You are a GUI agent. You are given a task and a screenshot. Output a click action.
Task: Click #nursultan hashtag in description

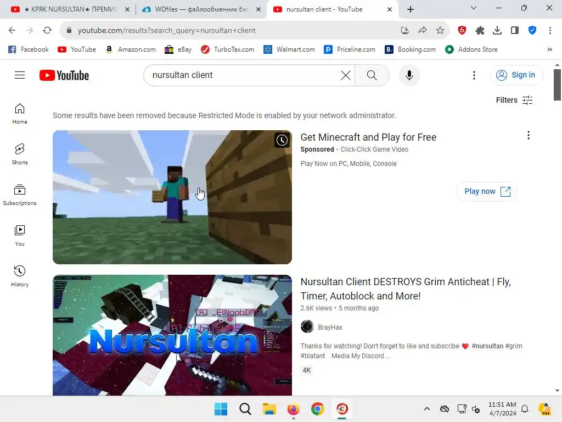[487, 346]
